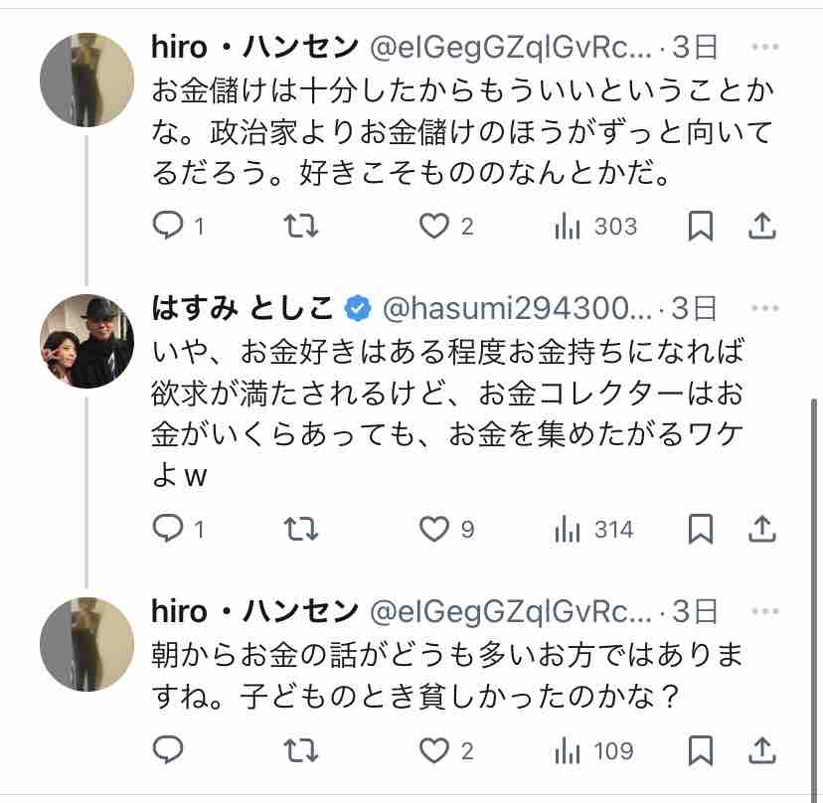
Task: Share the first hiro・ハンセン tweet
Action: (762, 228)
